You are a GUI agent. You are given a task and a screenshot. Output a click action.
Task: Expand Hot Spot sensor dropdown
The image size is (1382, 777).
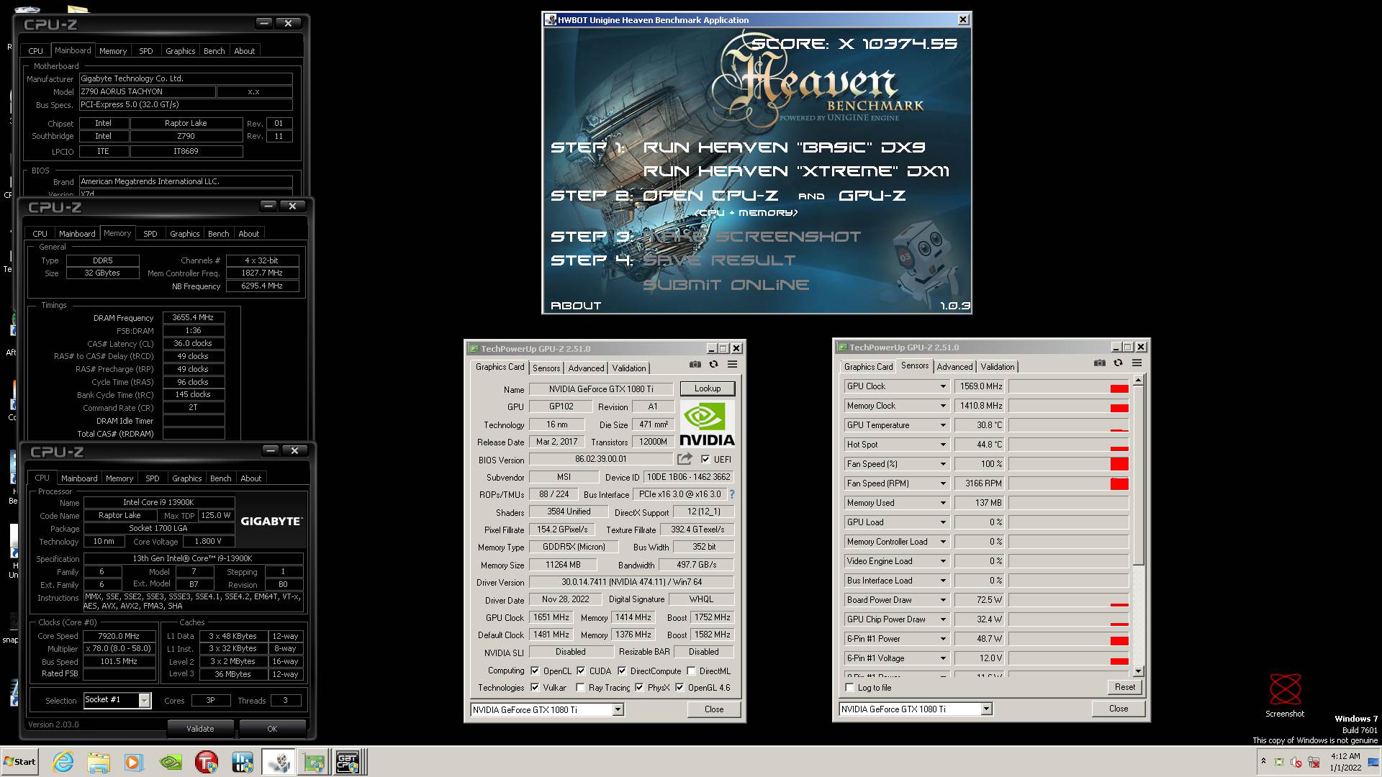[943, 445]
